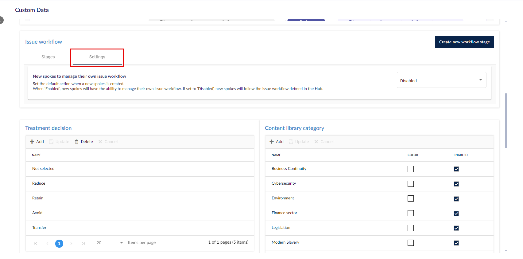Image resolution: width=523 pixels, height=259 pixels.
Task: Select the Settings tab
Action: (x=97, y=57)
